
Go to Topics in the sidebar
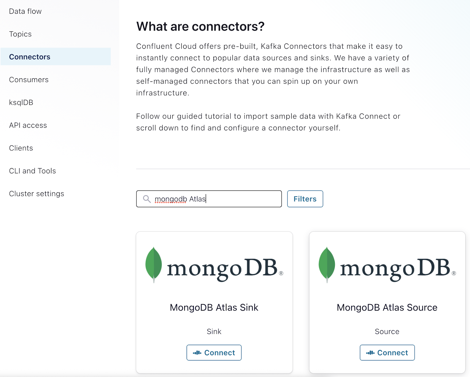[20, 34]
